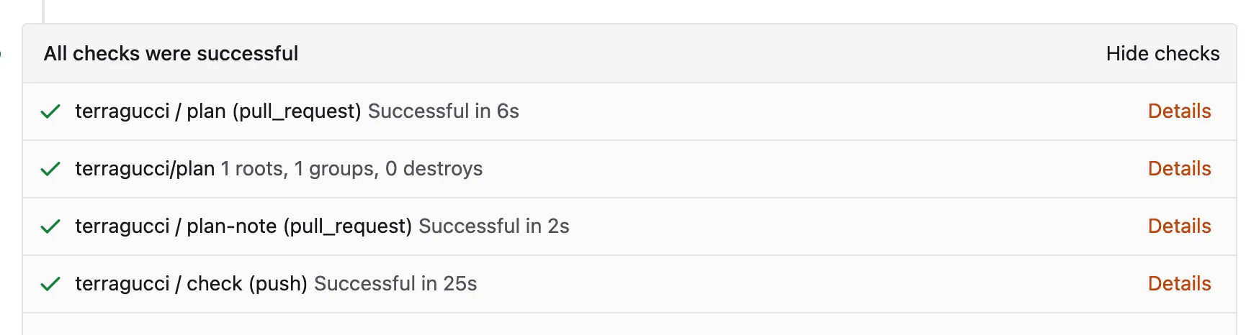The height and width of the screenshot is (335, 1259).
Task: Open Details for terragucci / check (push)
Action: point(1179,284)
